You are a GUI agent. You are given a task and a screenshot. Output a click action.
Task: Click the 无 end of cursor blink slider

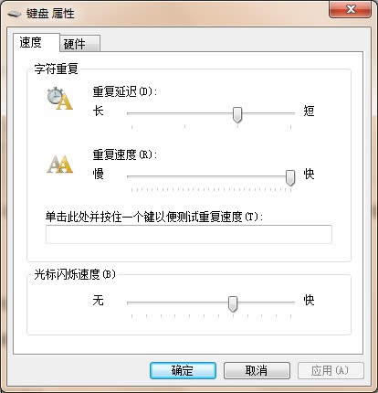98,301
